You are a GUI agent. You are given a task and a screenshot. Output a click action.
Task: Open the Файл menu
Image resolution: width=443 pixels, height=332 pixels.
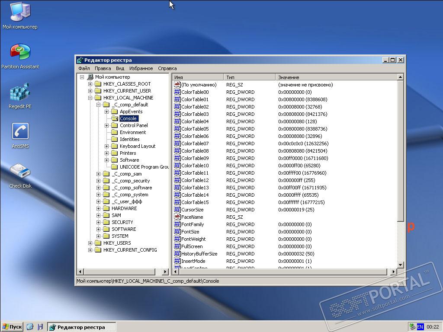[84, 68]
